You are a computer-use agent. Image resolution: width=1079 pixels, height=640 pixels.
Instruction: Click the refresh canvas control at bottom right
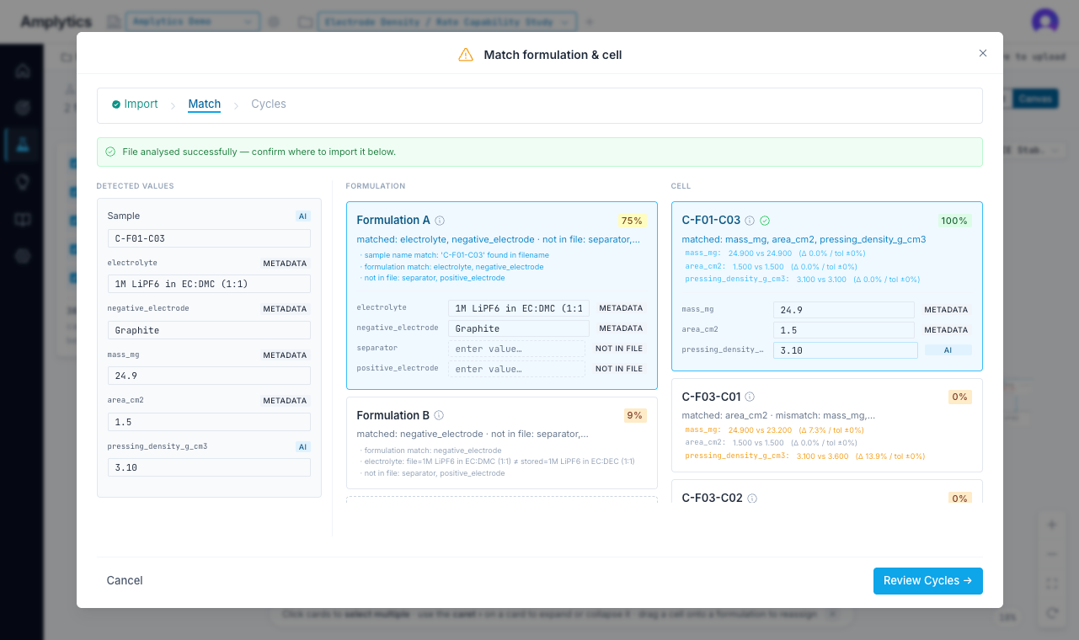[x=1051, y=613]
